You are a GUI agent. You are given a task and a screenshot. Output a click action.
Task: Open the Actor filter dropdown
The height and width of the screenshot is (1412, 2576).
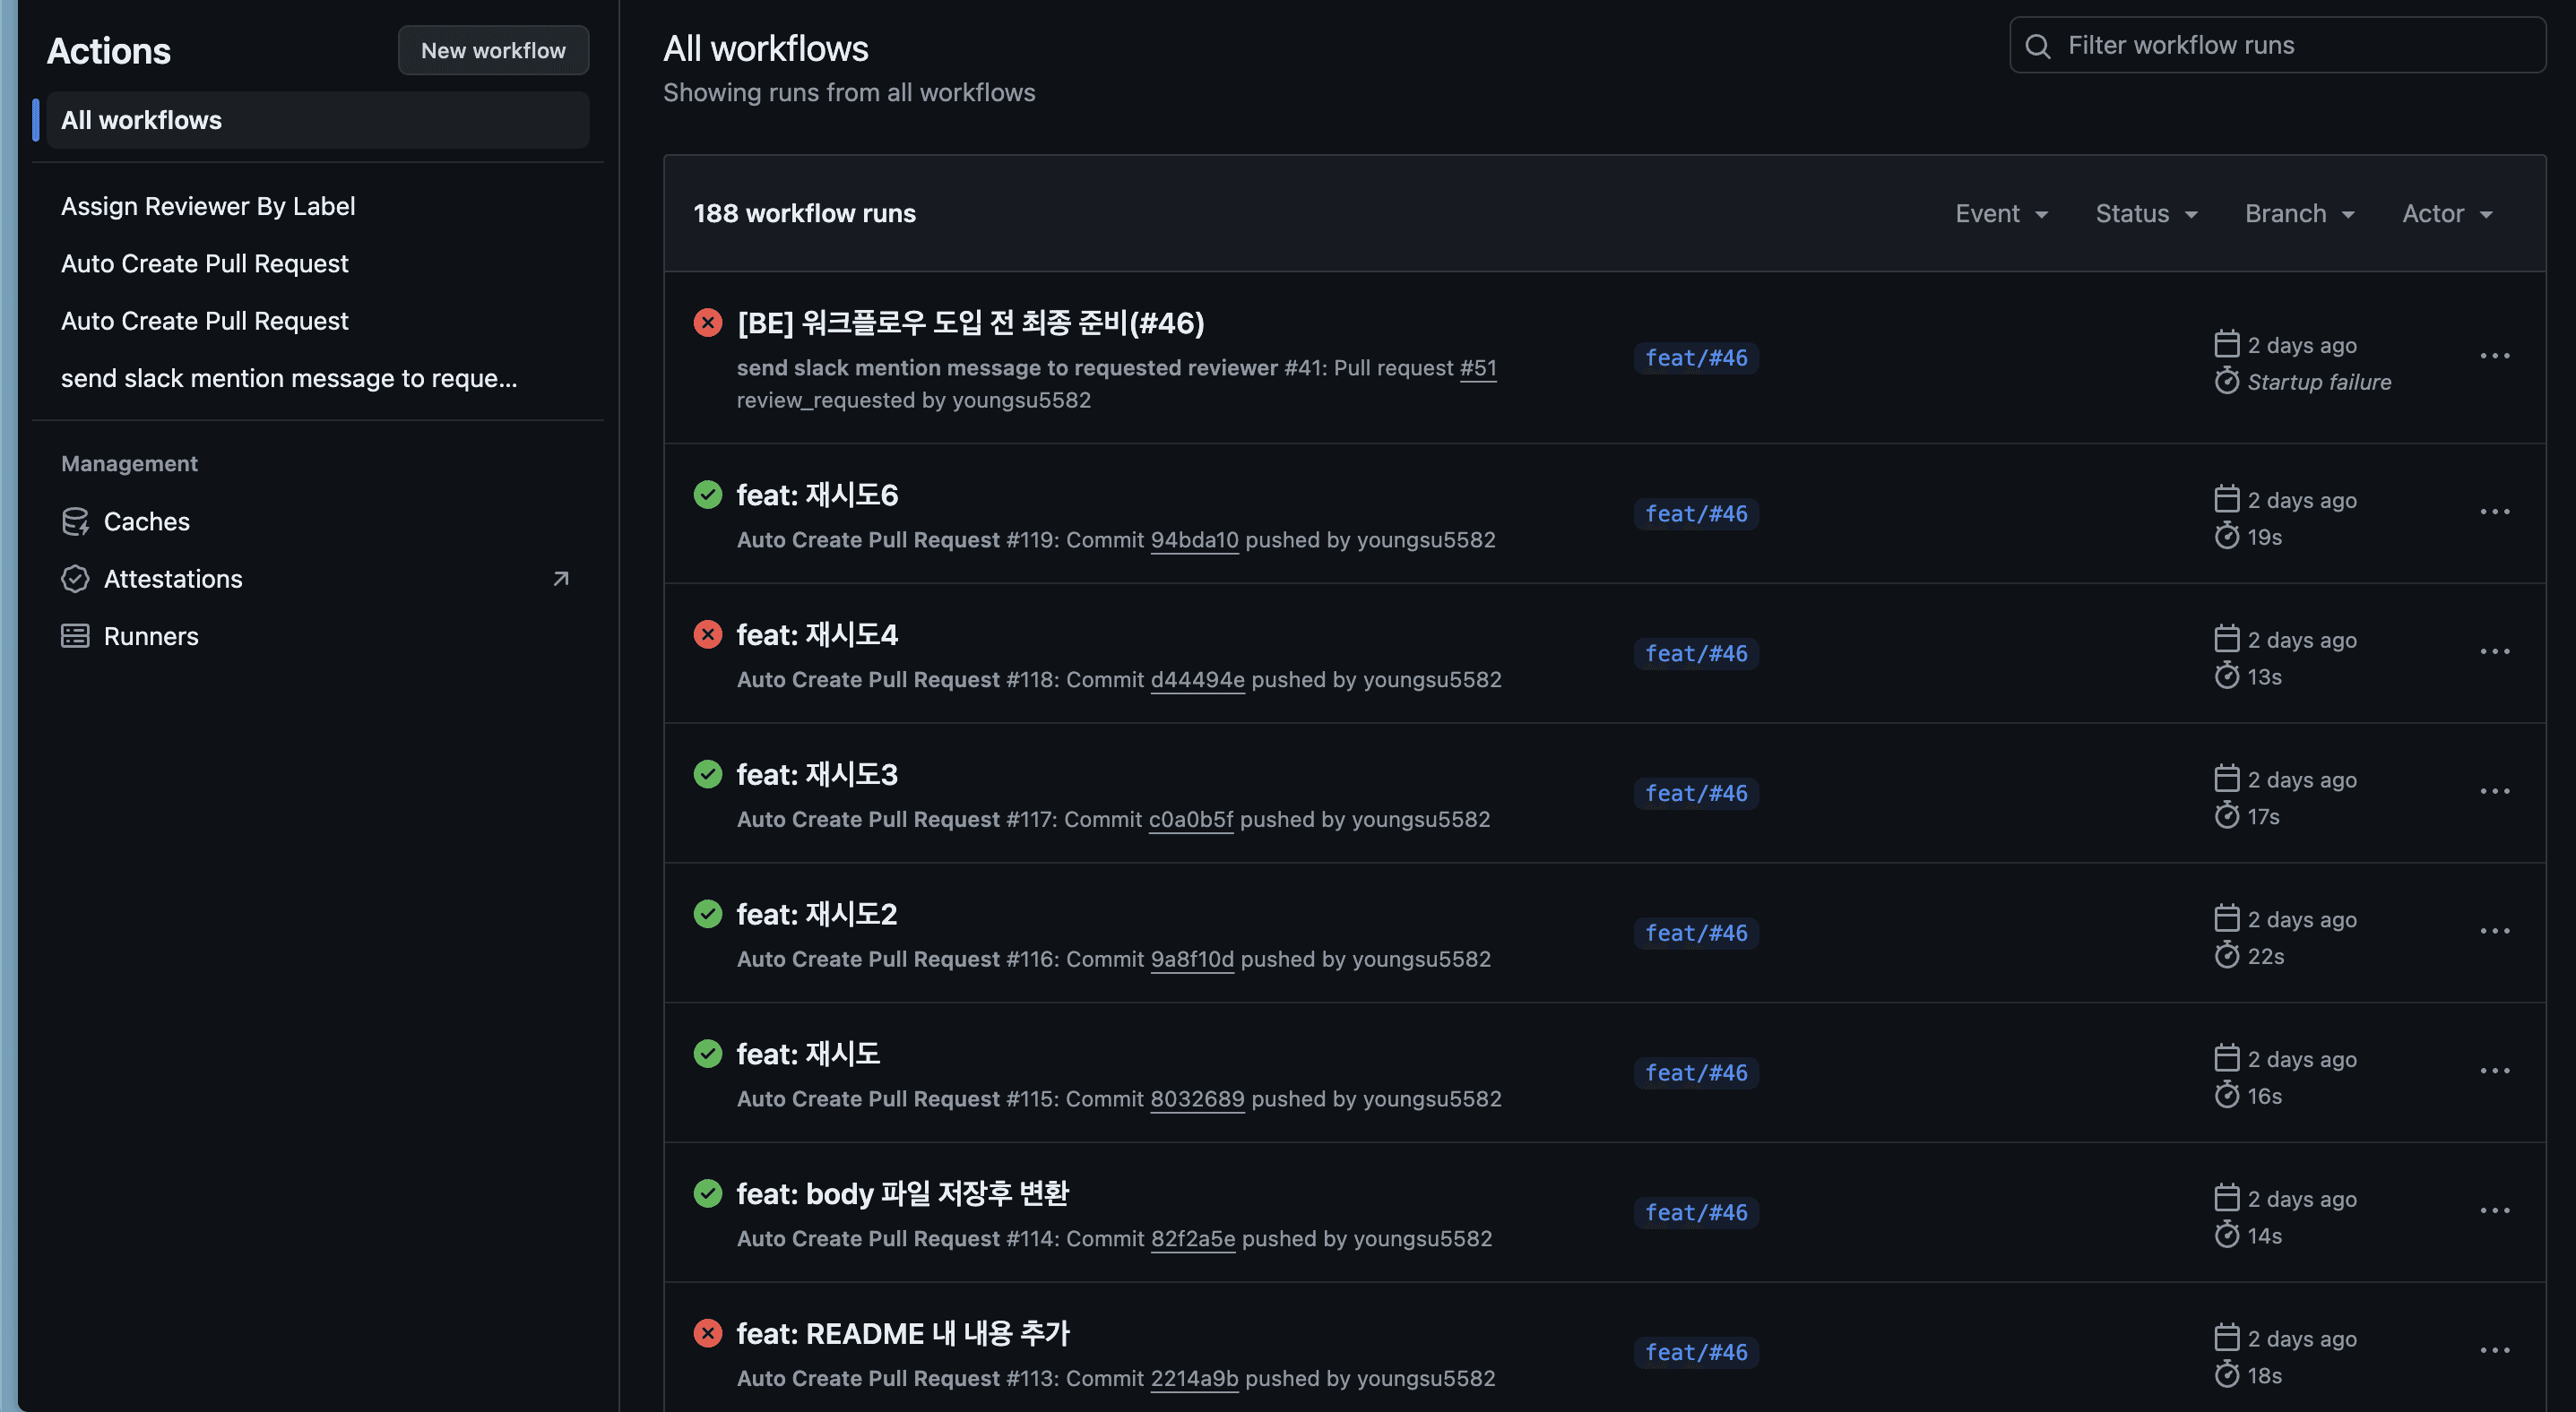(x=2447, y=214)
